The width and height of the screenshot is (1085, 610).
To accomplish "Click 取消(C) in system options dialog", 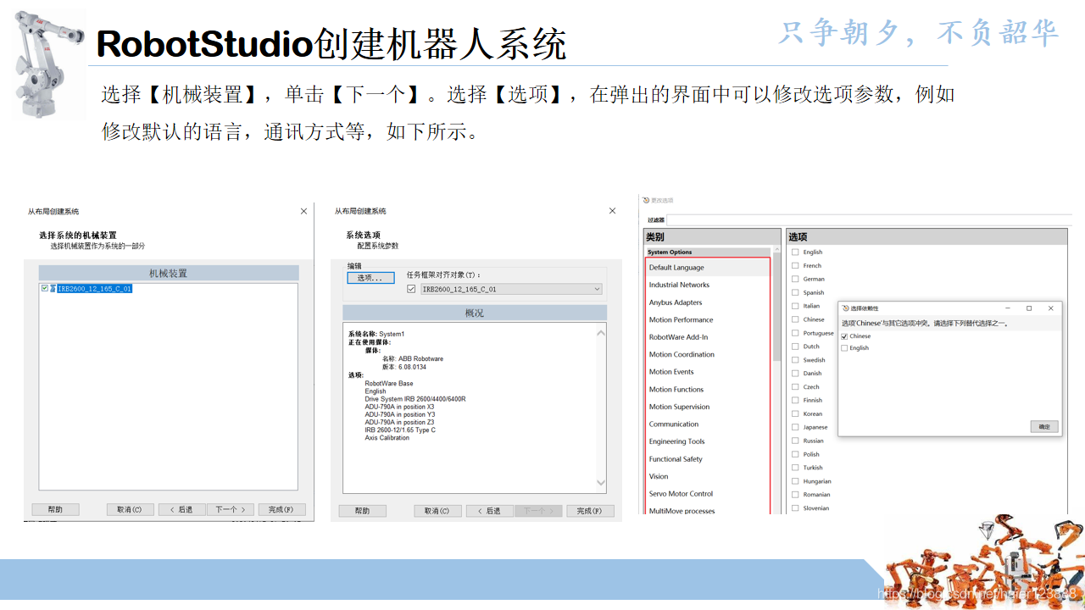I will coord(437,511).
